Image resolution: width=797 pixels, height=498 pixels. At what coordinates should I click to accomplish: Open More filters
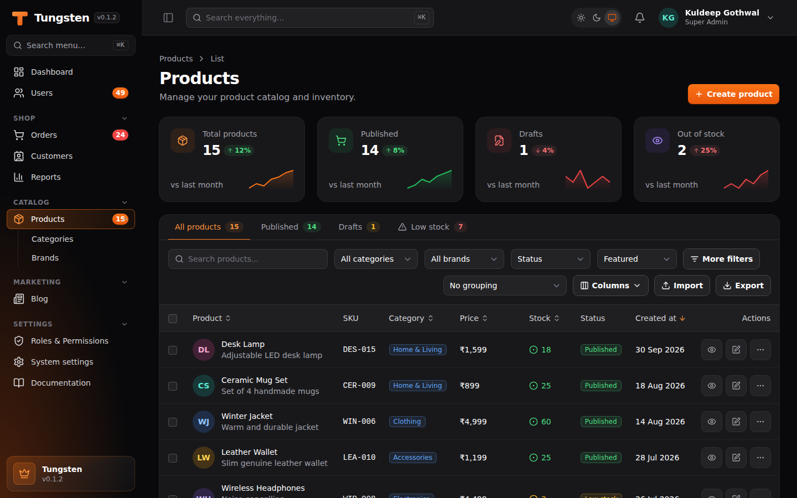pyautogui.click(x=721, y=259)
